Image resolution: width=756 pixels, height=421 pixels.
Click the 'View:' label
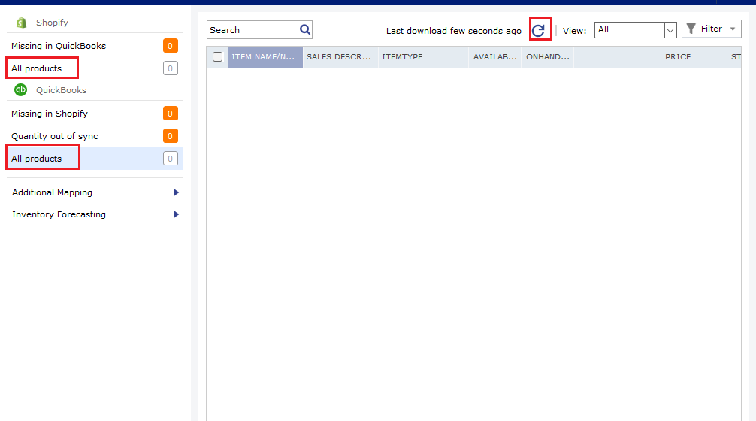coord(575,31)
